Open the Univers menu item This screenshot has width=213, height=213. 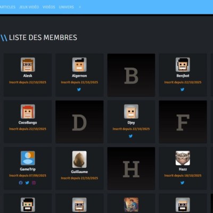click(x=66, y=7)
